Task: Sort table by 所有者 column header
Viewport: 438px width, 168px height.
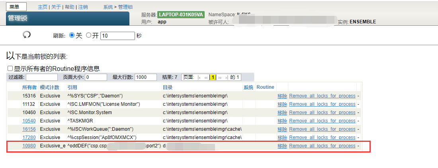Action: pos(29,87)
